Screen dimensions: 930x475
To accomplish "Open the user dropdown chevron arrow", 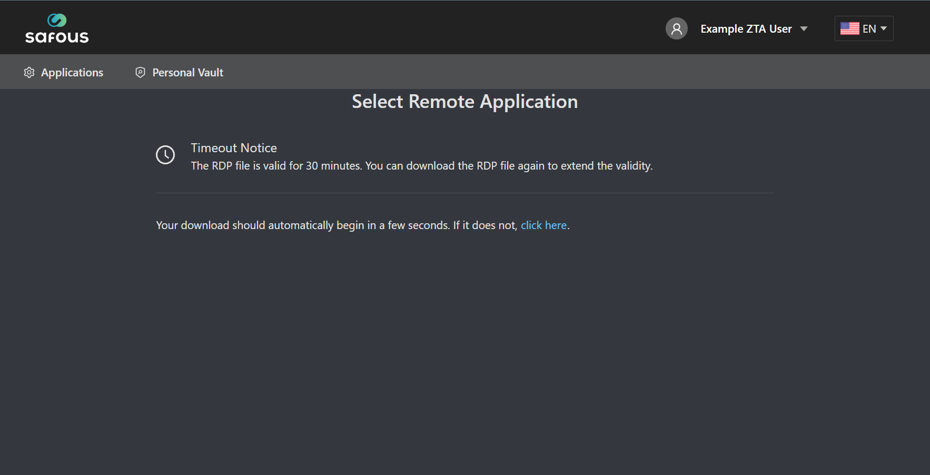I will [x=805, y=29].
